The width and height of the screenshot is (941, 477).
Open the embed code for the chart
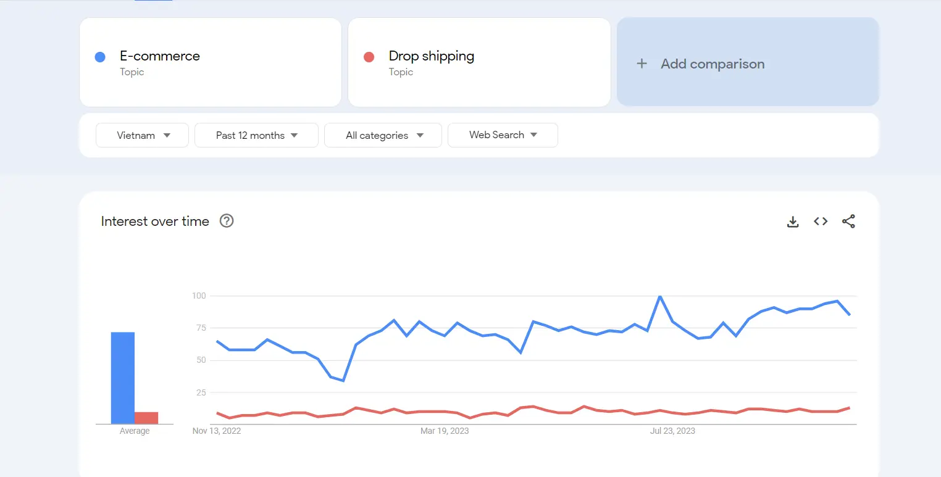tap(820, 221)
